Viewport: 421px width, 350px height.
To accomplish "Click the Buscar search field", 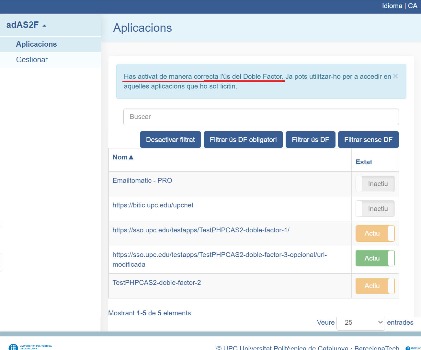I will coord(261,117).
